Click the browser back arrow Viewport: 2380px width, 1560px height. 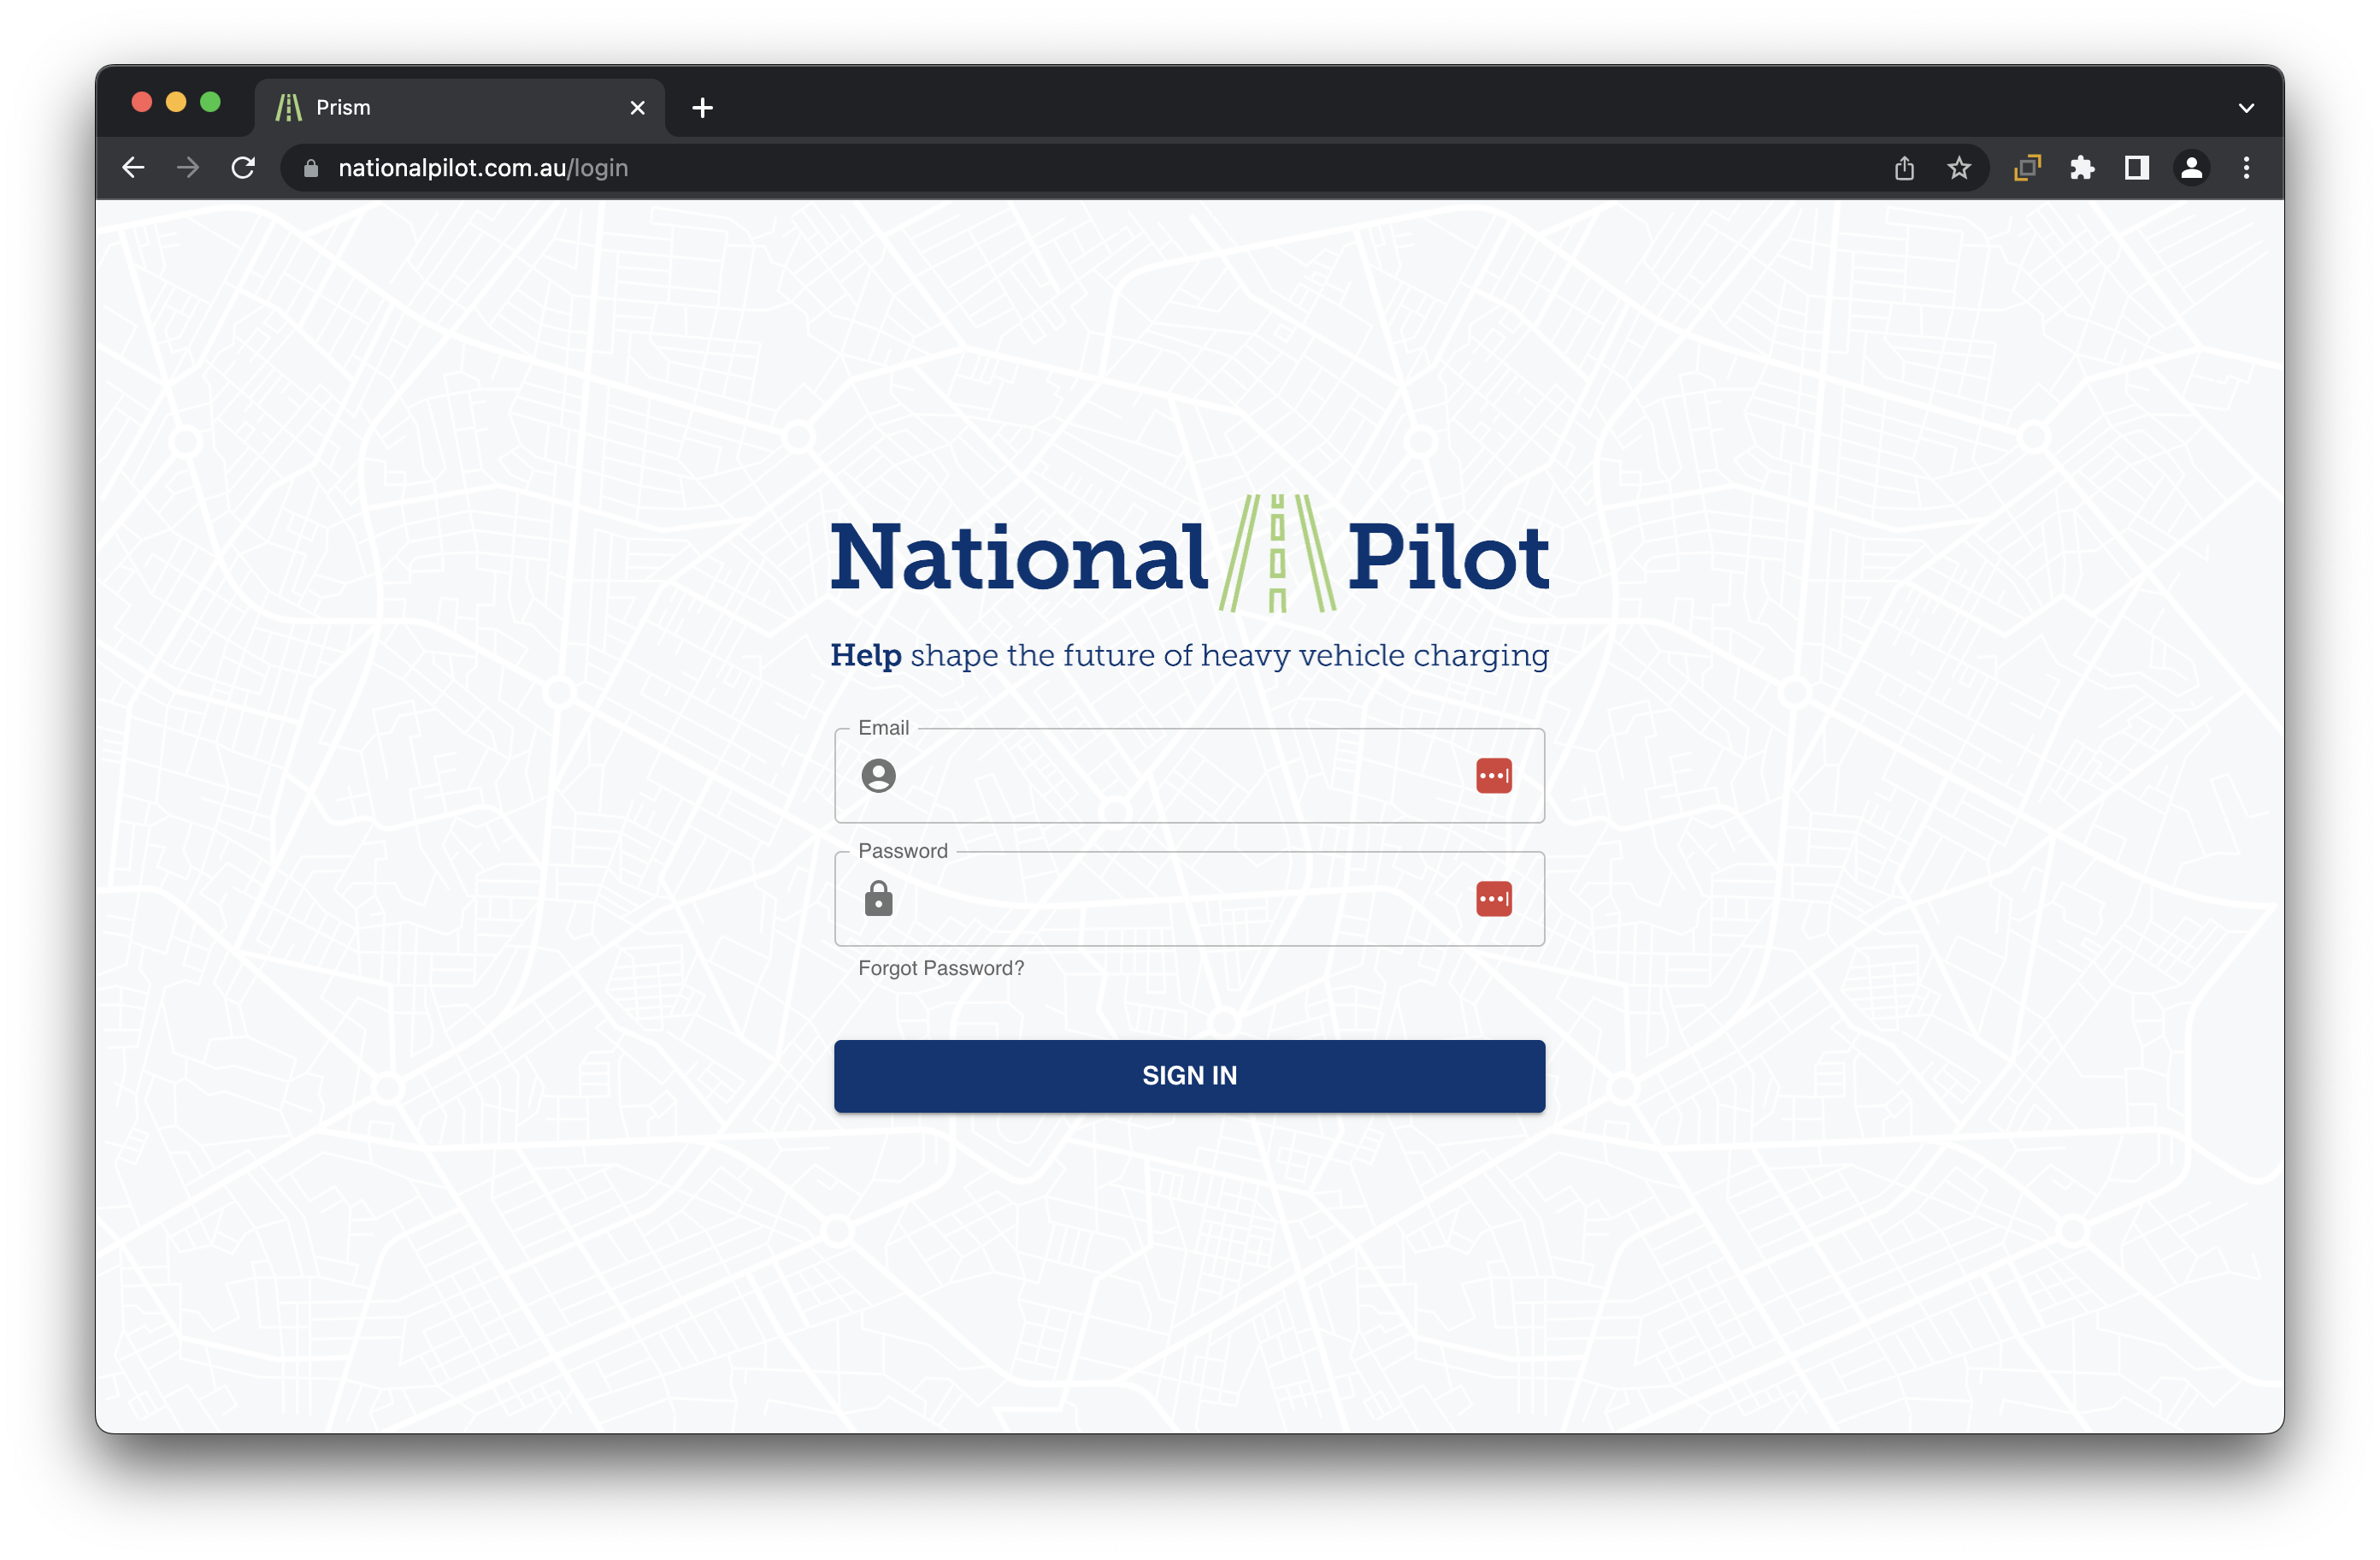[133, 168]
